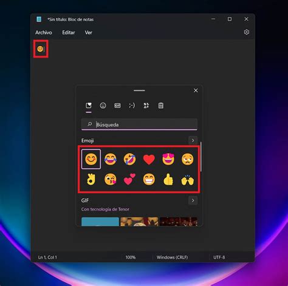Click the Emoji section heading
The image size is (288, 286).
click(x=87, y=140)
